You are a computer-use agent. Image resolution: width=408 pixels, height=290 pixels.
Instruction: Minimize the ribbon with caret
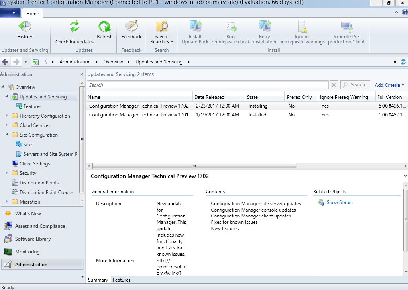pos(396,12)
